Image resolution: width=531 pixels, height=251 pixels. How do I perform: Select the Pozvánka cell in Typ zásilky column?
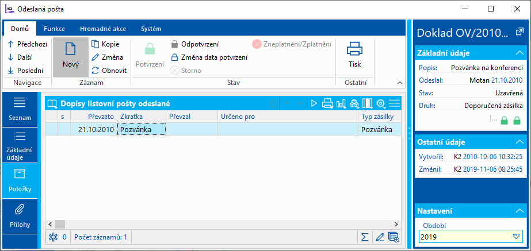click(380, 129)
